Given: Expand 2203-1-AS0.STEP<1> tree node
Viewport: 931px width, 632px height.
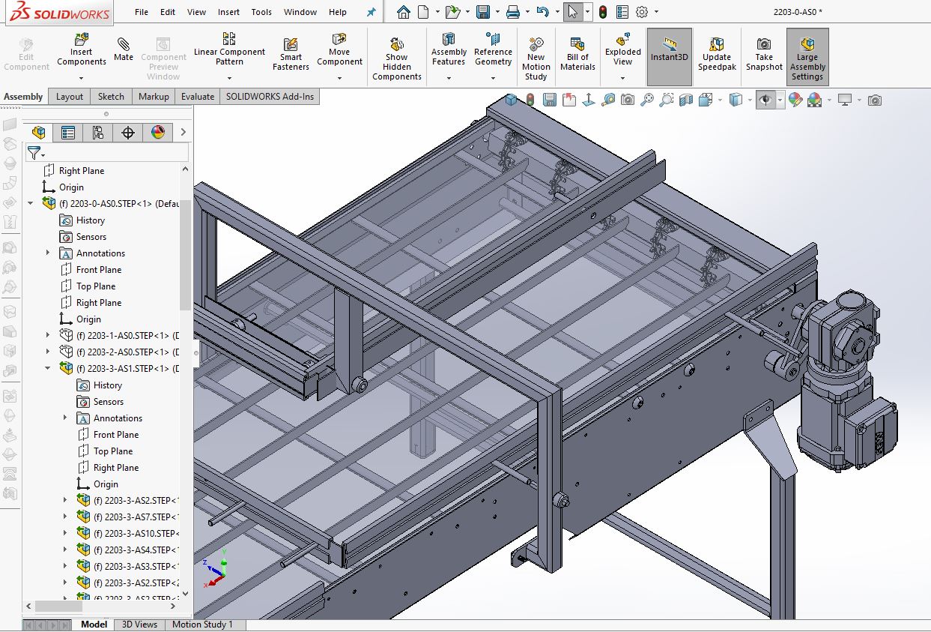Looking at the screenshot, I should (x=48, y=335).
